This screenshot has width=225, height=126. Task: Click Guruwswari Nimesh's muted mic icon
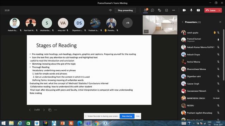pos(218,91)
